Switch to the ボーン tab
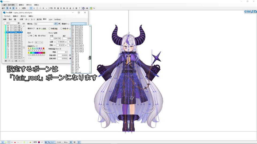 coord(27,19)
